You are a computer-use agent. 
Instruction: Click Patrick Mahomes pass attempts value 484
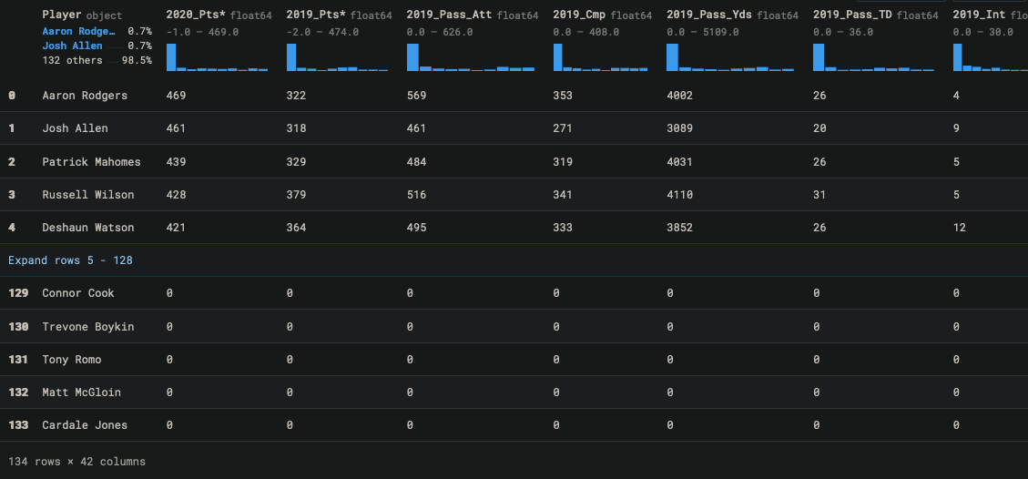(416, 162)
